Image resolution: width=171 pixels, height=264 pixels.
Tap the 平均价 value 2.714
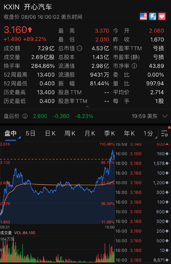pyautogui.click(x=157, y=92)
